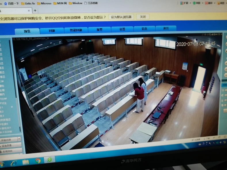227x170 pixels.
Task: Open the Window bookmark folder
Action: point(75,3)
